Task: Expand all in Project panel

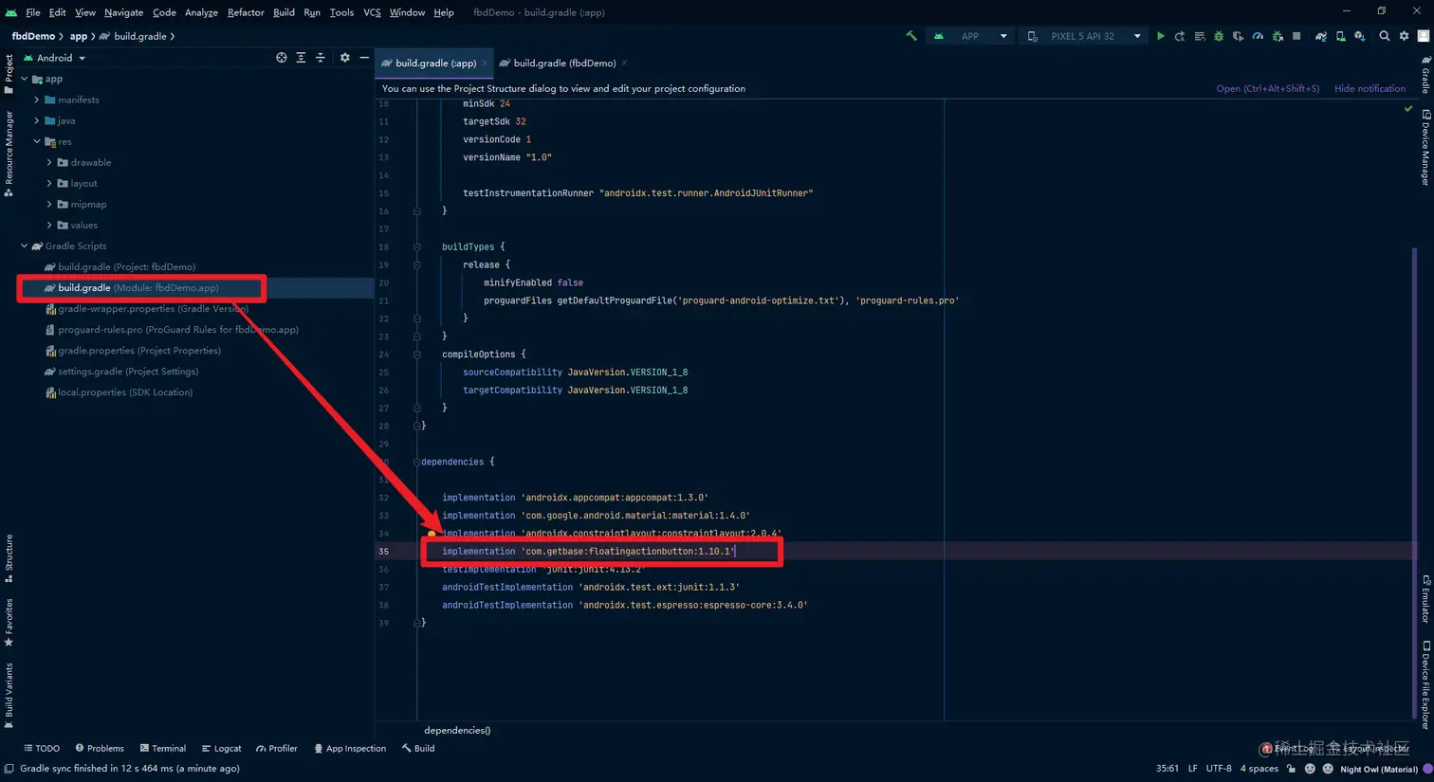Action: tap(301, 58)
